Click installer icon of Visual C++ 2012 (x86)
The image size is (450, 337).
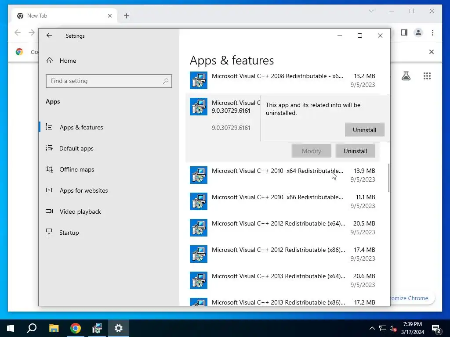[x=199, y=254]
